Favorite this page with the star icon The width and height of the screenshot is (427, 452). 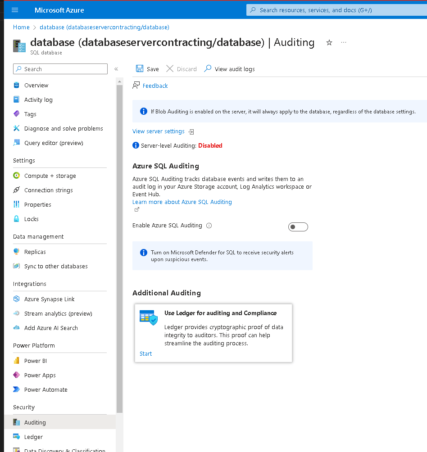(329, 43)
